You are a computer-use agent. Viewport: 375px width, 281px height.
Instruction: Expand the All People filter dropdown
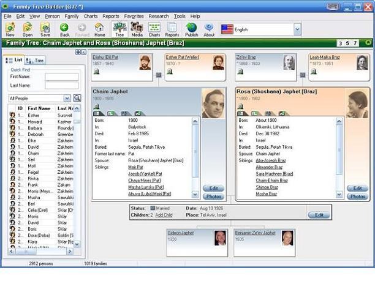click(x=67, y=98)
